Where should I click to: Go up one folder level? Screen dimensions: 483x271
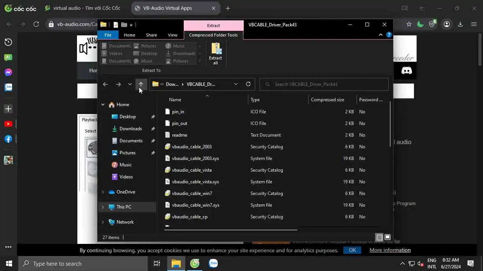(141, 84)
